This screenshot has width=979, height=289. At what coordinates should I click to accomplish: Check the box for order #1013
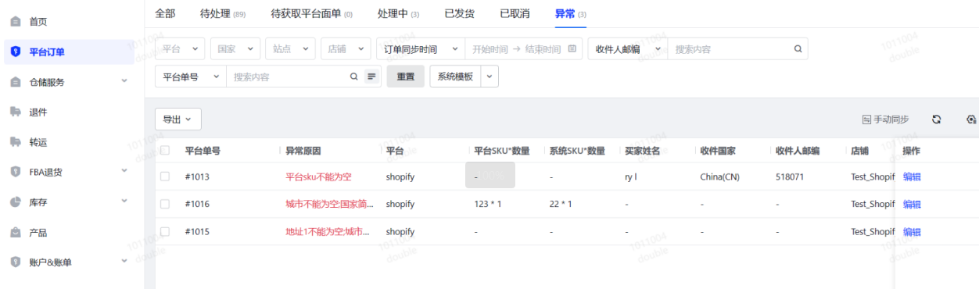(x=165, y=177)
